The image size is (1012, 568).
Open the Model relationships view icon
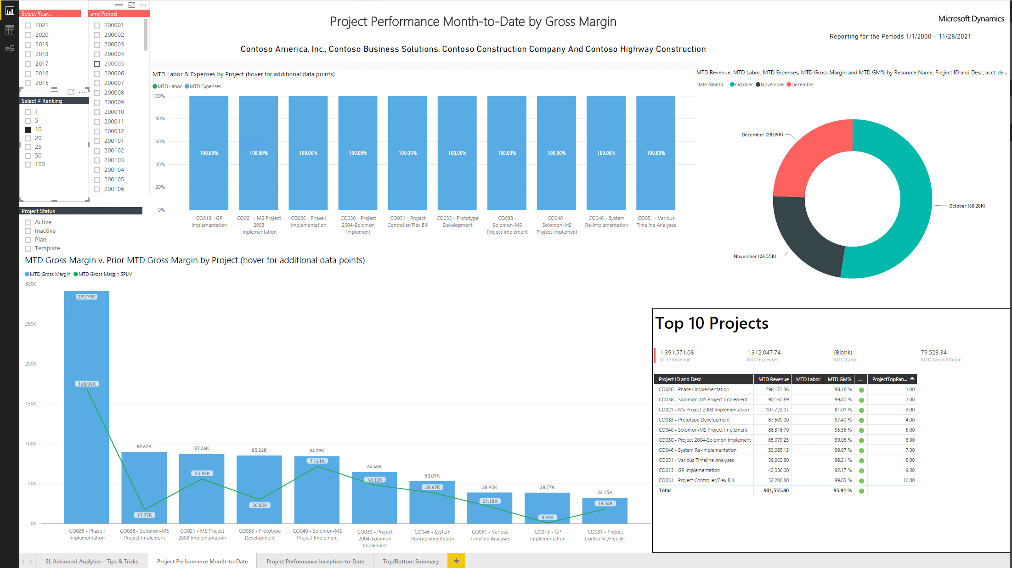(10, 49)
